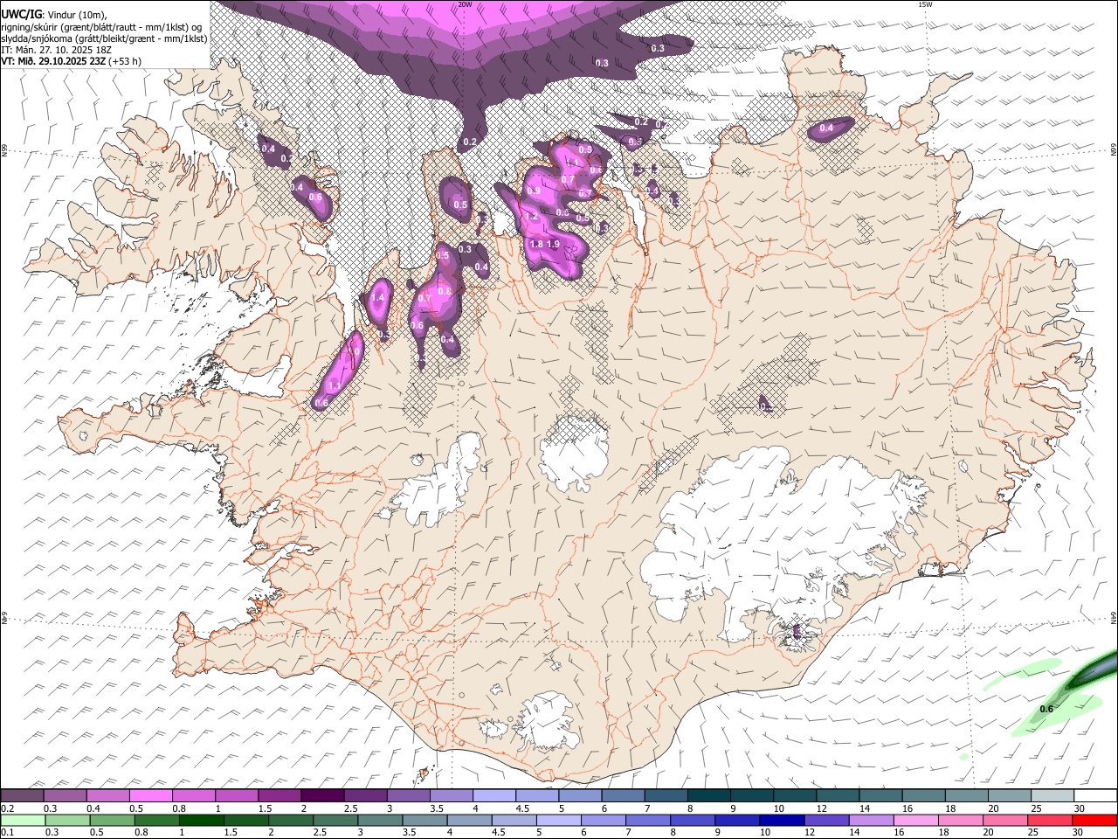This screenshot has width=1118, height=839.
Task: Select the 'slydda/snjókoma' legend description line
Action: click(105, 38)
